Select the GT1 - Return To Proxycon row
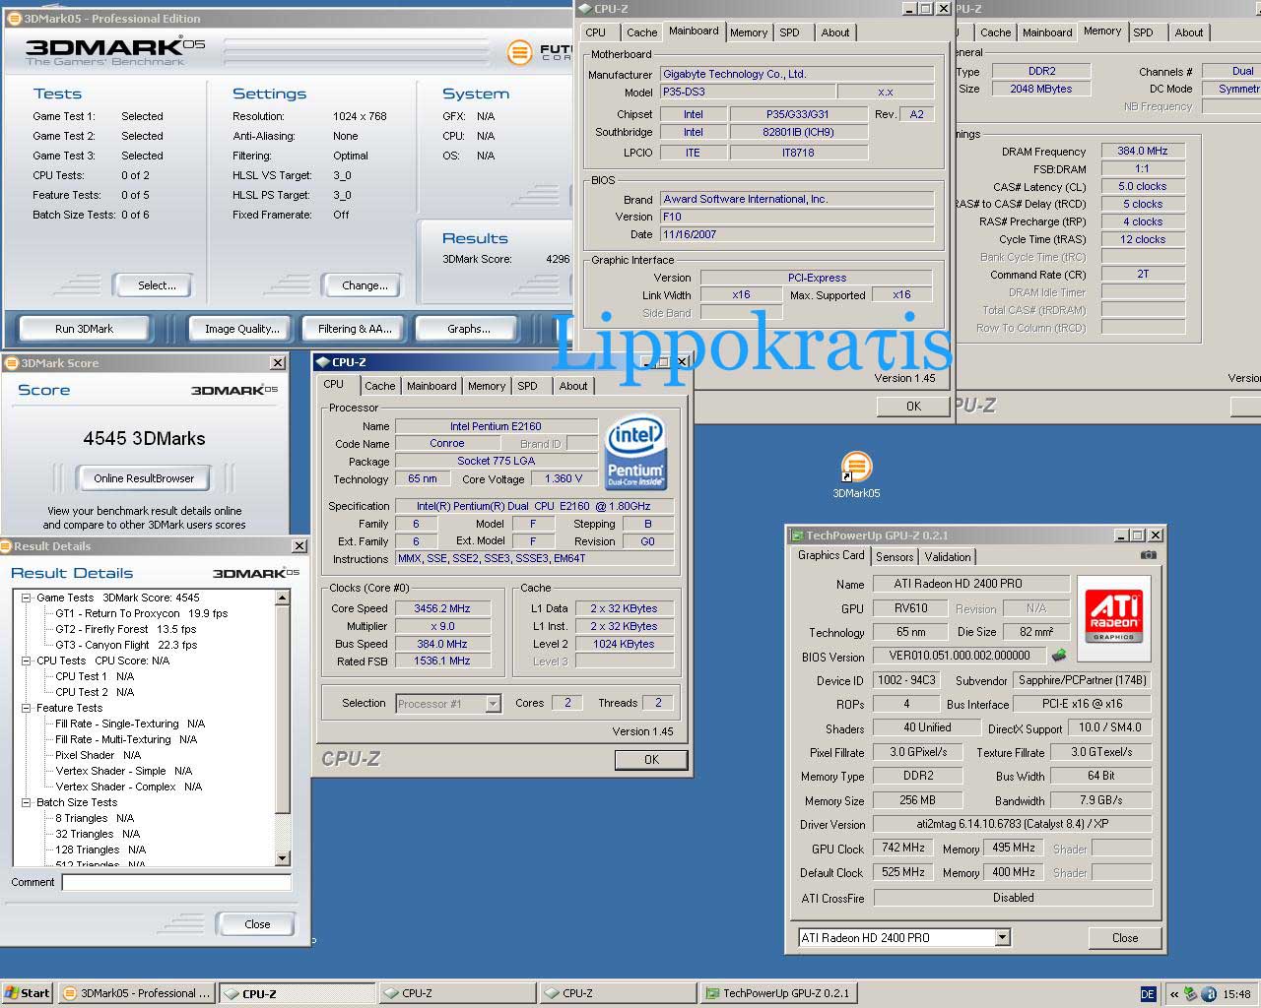The width and height of the screenshot is (1261, 1008). point(141,613)
